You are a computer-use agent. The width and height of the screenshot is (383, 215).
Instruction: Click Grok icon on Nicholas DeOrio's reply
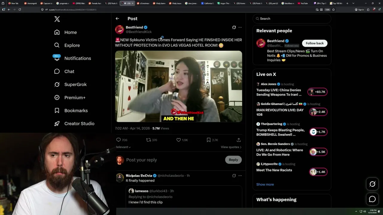point(234,176)
